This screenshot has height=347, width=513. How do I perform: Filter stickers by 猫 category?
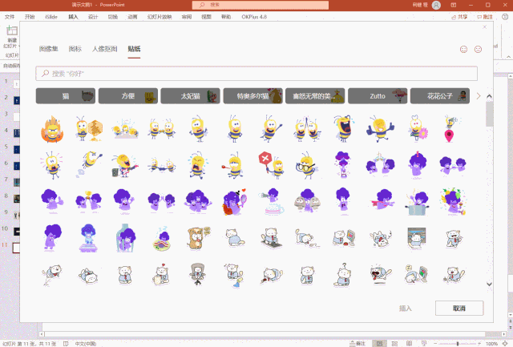[x=66, y=96]
